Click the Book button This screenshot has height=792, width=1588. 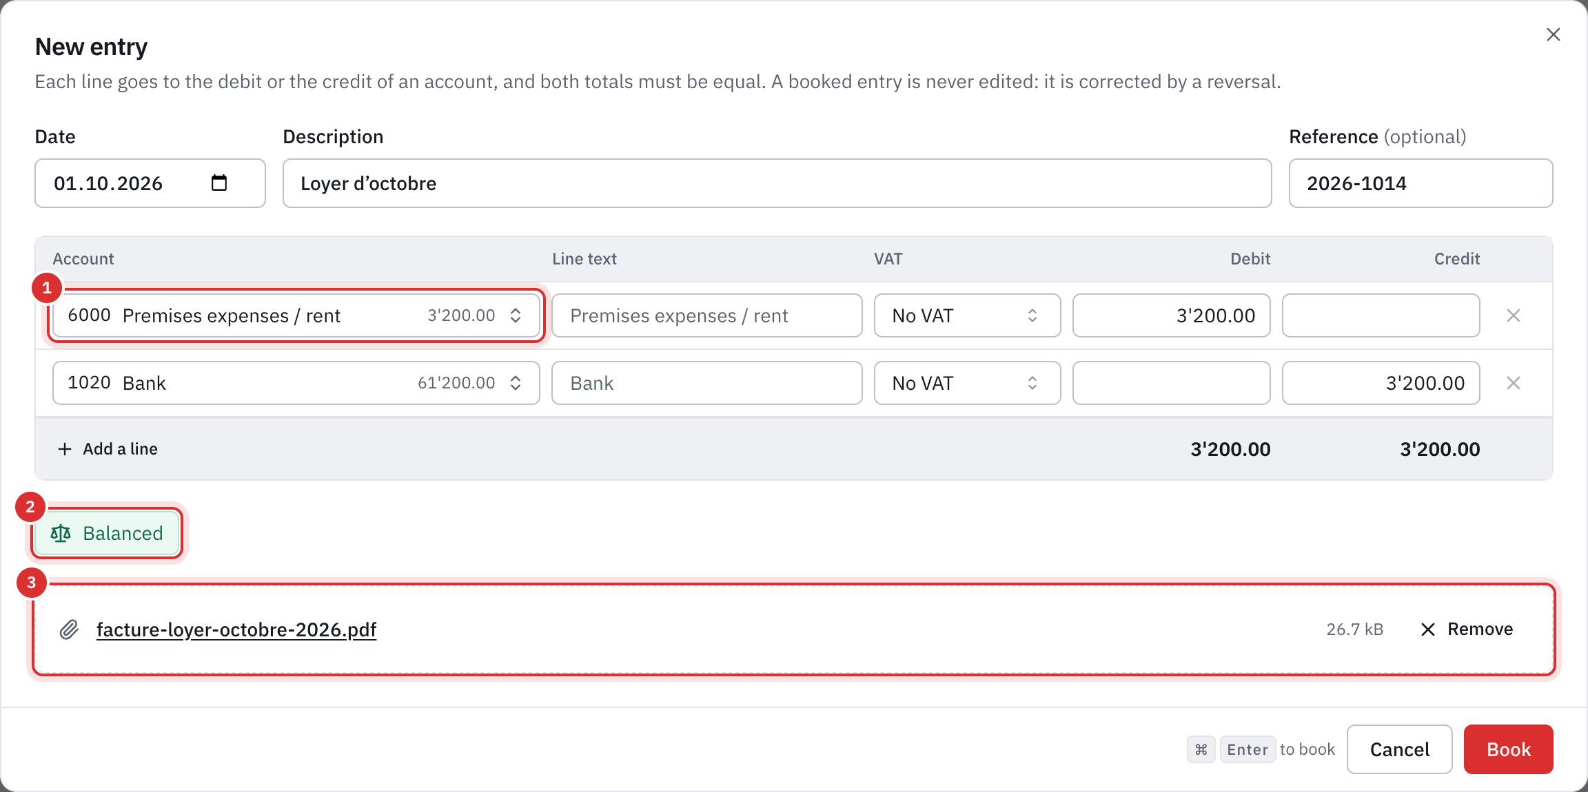click(x=1508, y=749)
